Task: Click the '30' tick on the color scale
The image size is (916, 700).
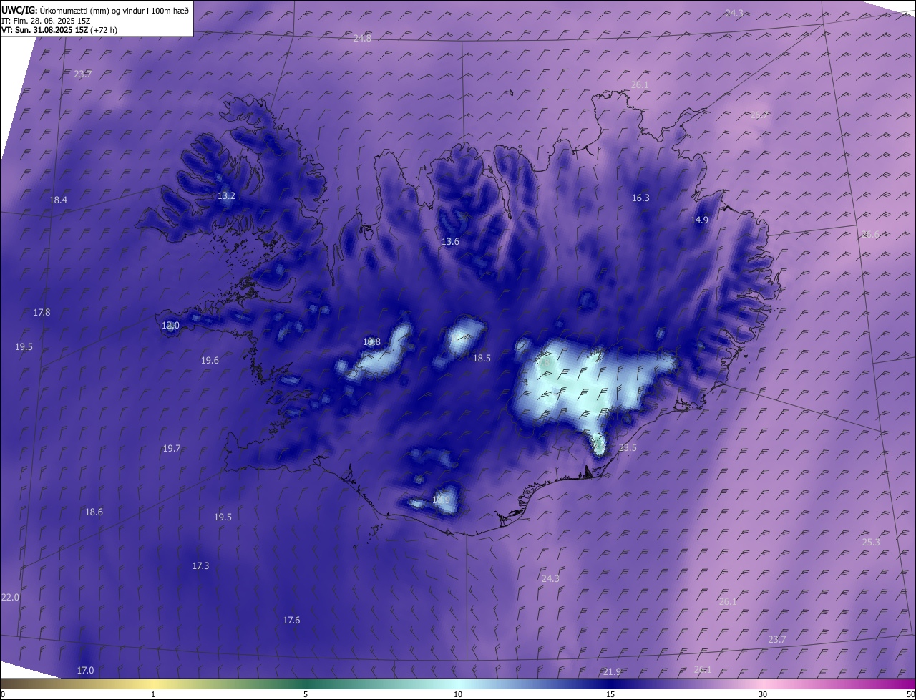Action: 763,695
